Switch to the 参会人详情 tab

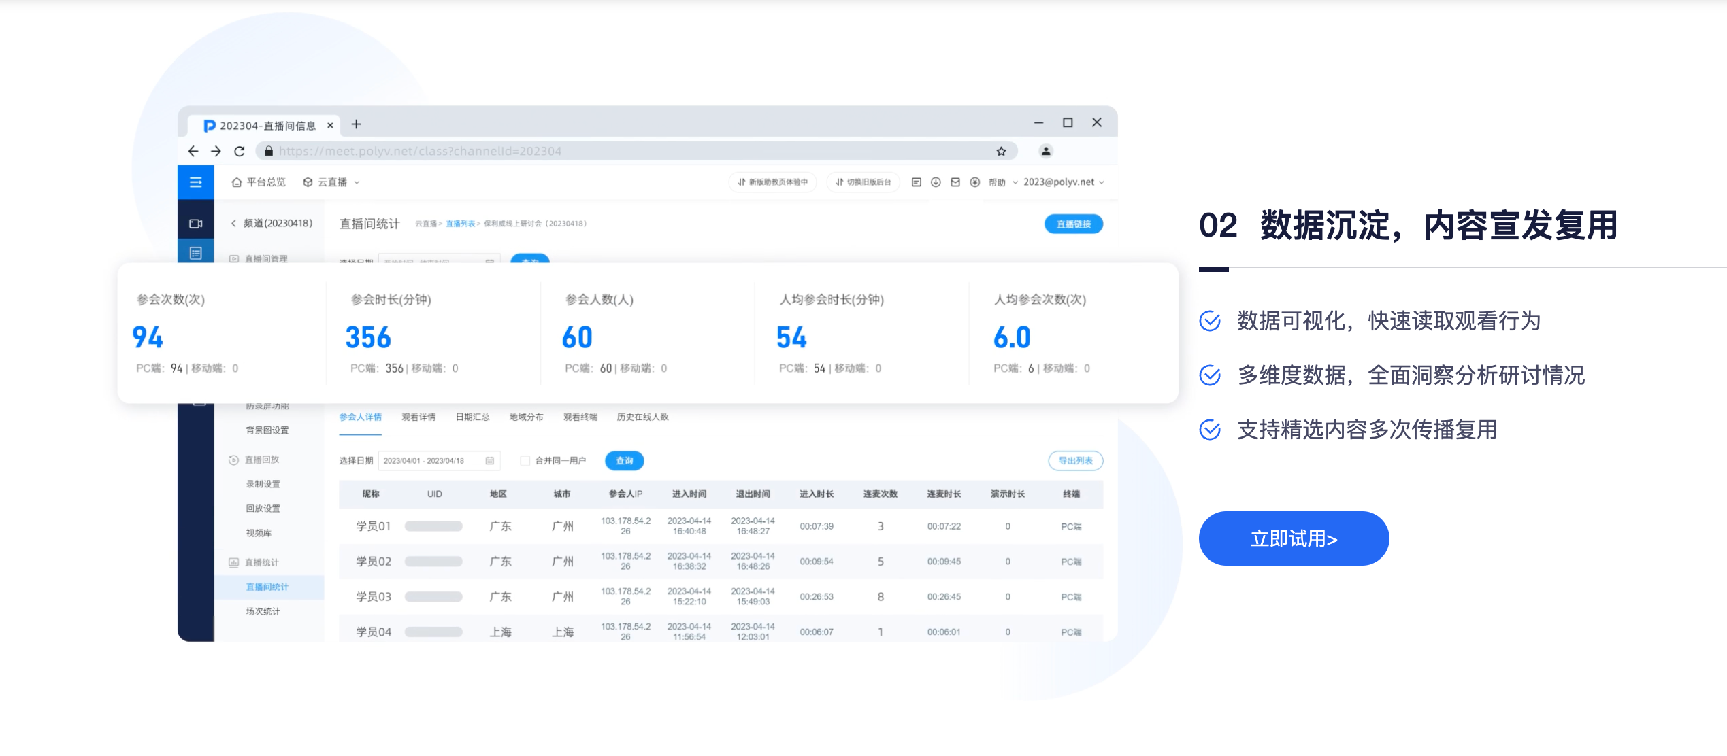[361, 417]
